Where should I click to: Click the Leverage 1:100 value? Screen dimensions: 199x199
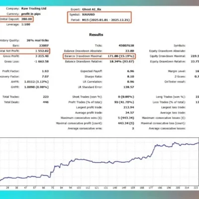(x=26, y=24)
